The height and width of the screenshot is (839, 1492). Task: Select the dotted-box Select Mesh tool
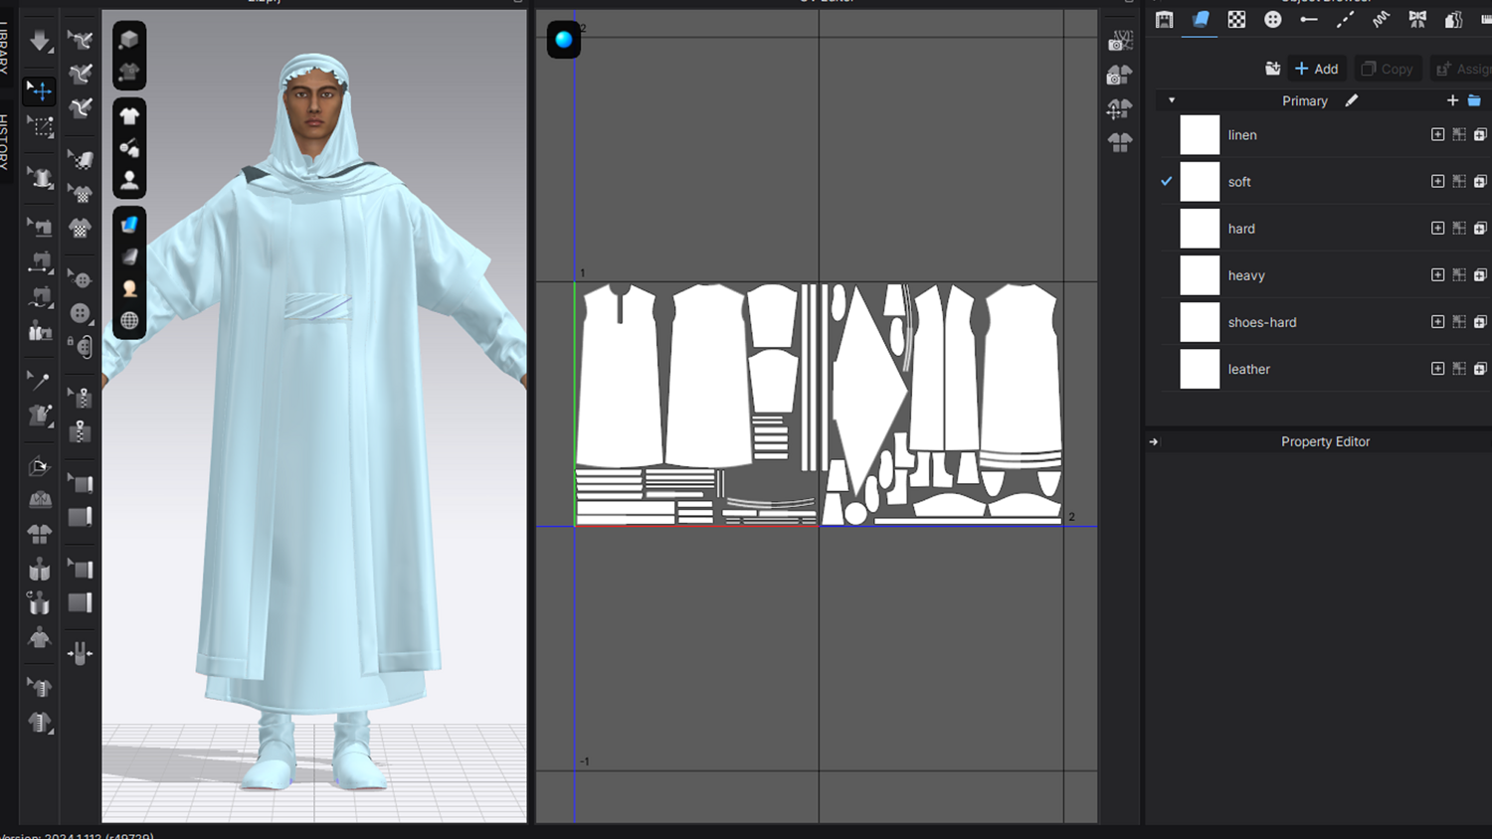tap(41, 126)
